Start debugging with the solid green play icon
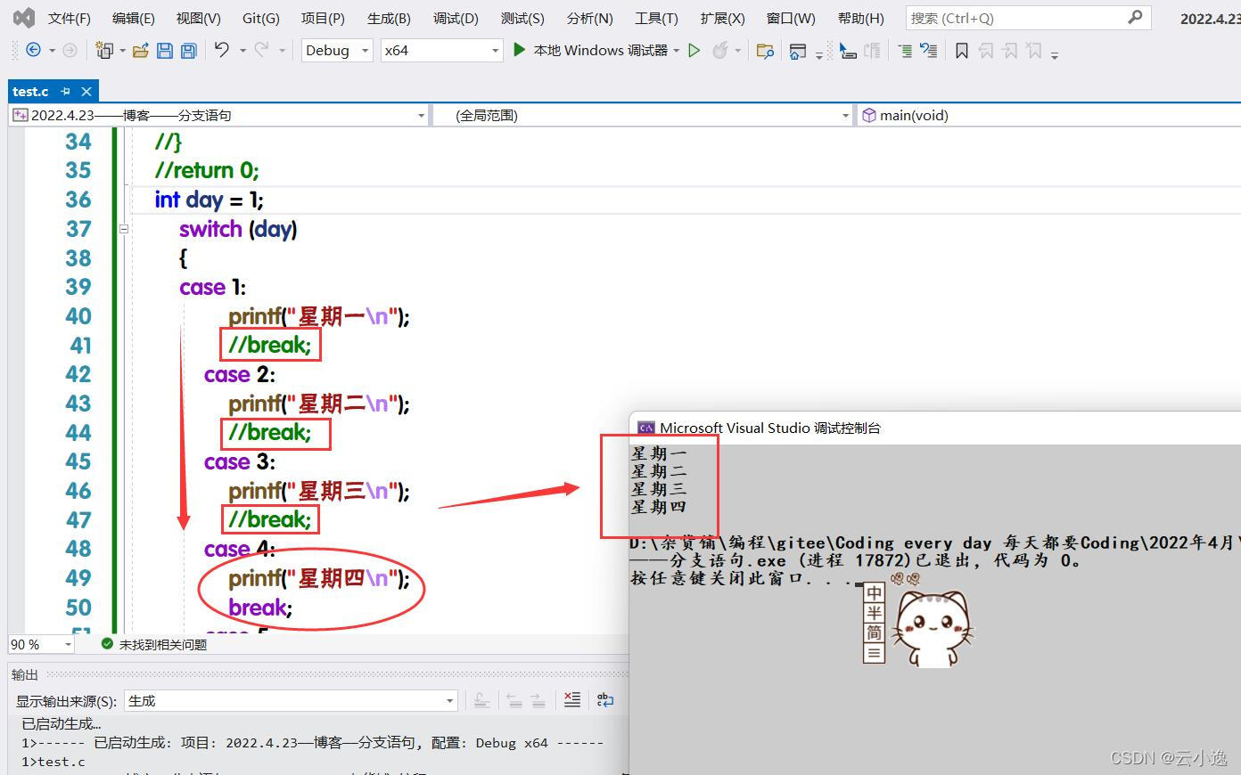The image size is (1241, 775). 519,51
